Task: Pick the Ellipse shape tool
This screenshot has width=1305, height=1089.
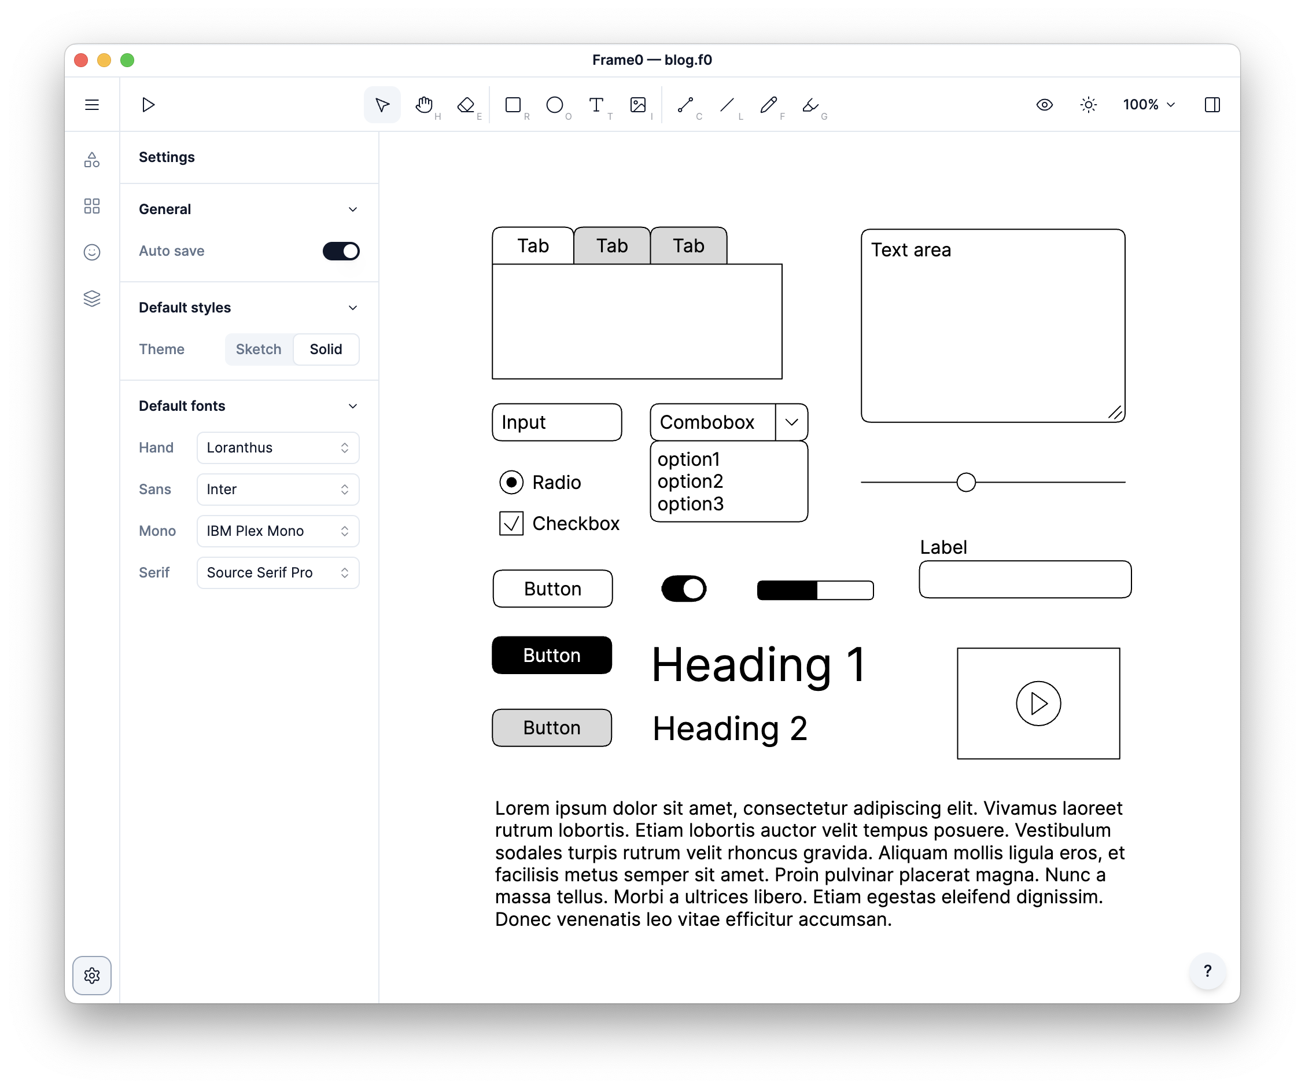Action: 554,104
